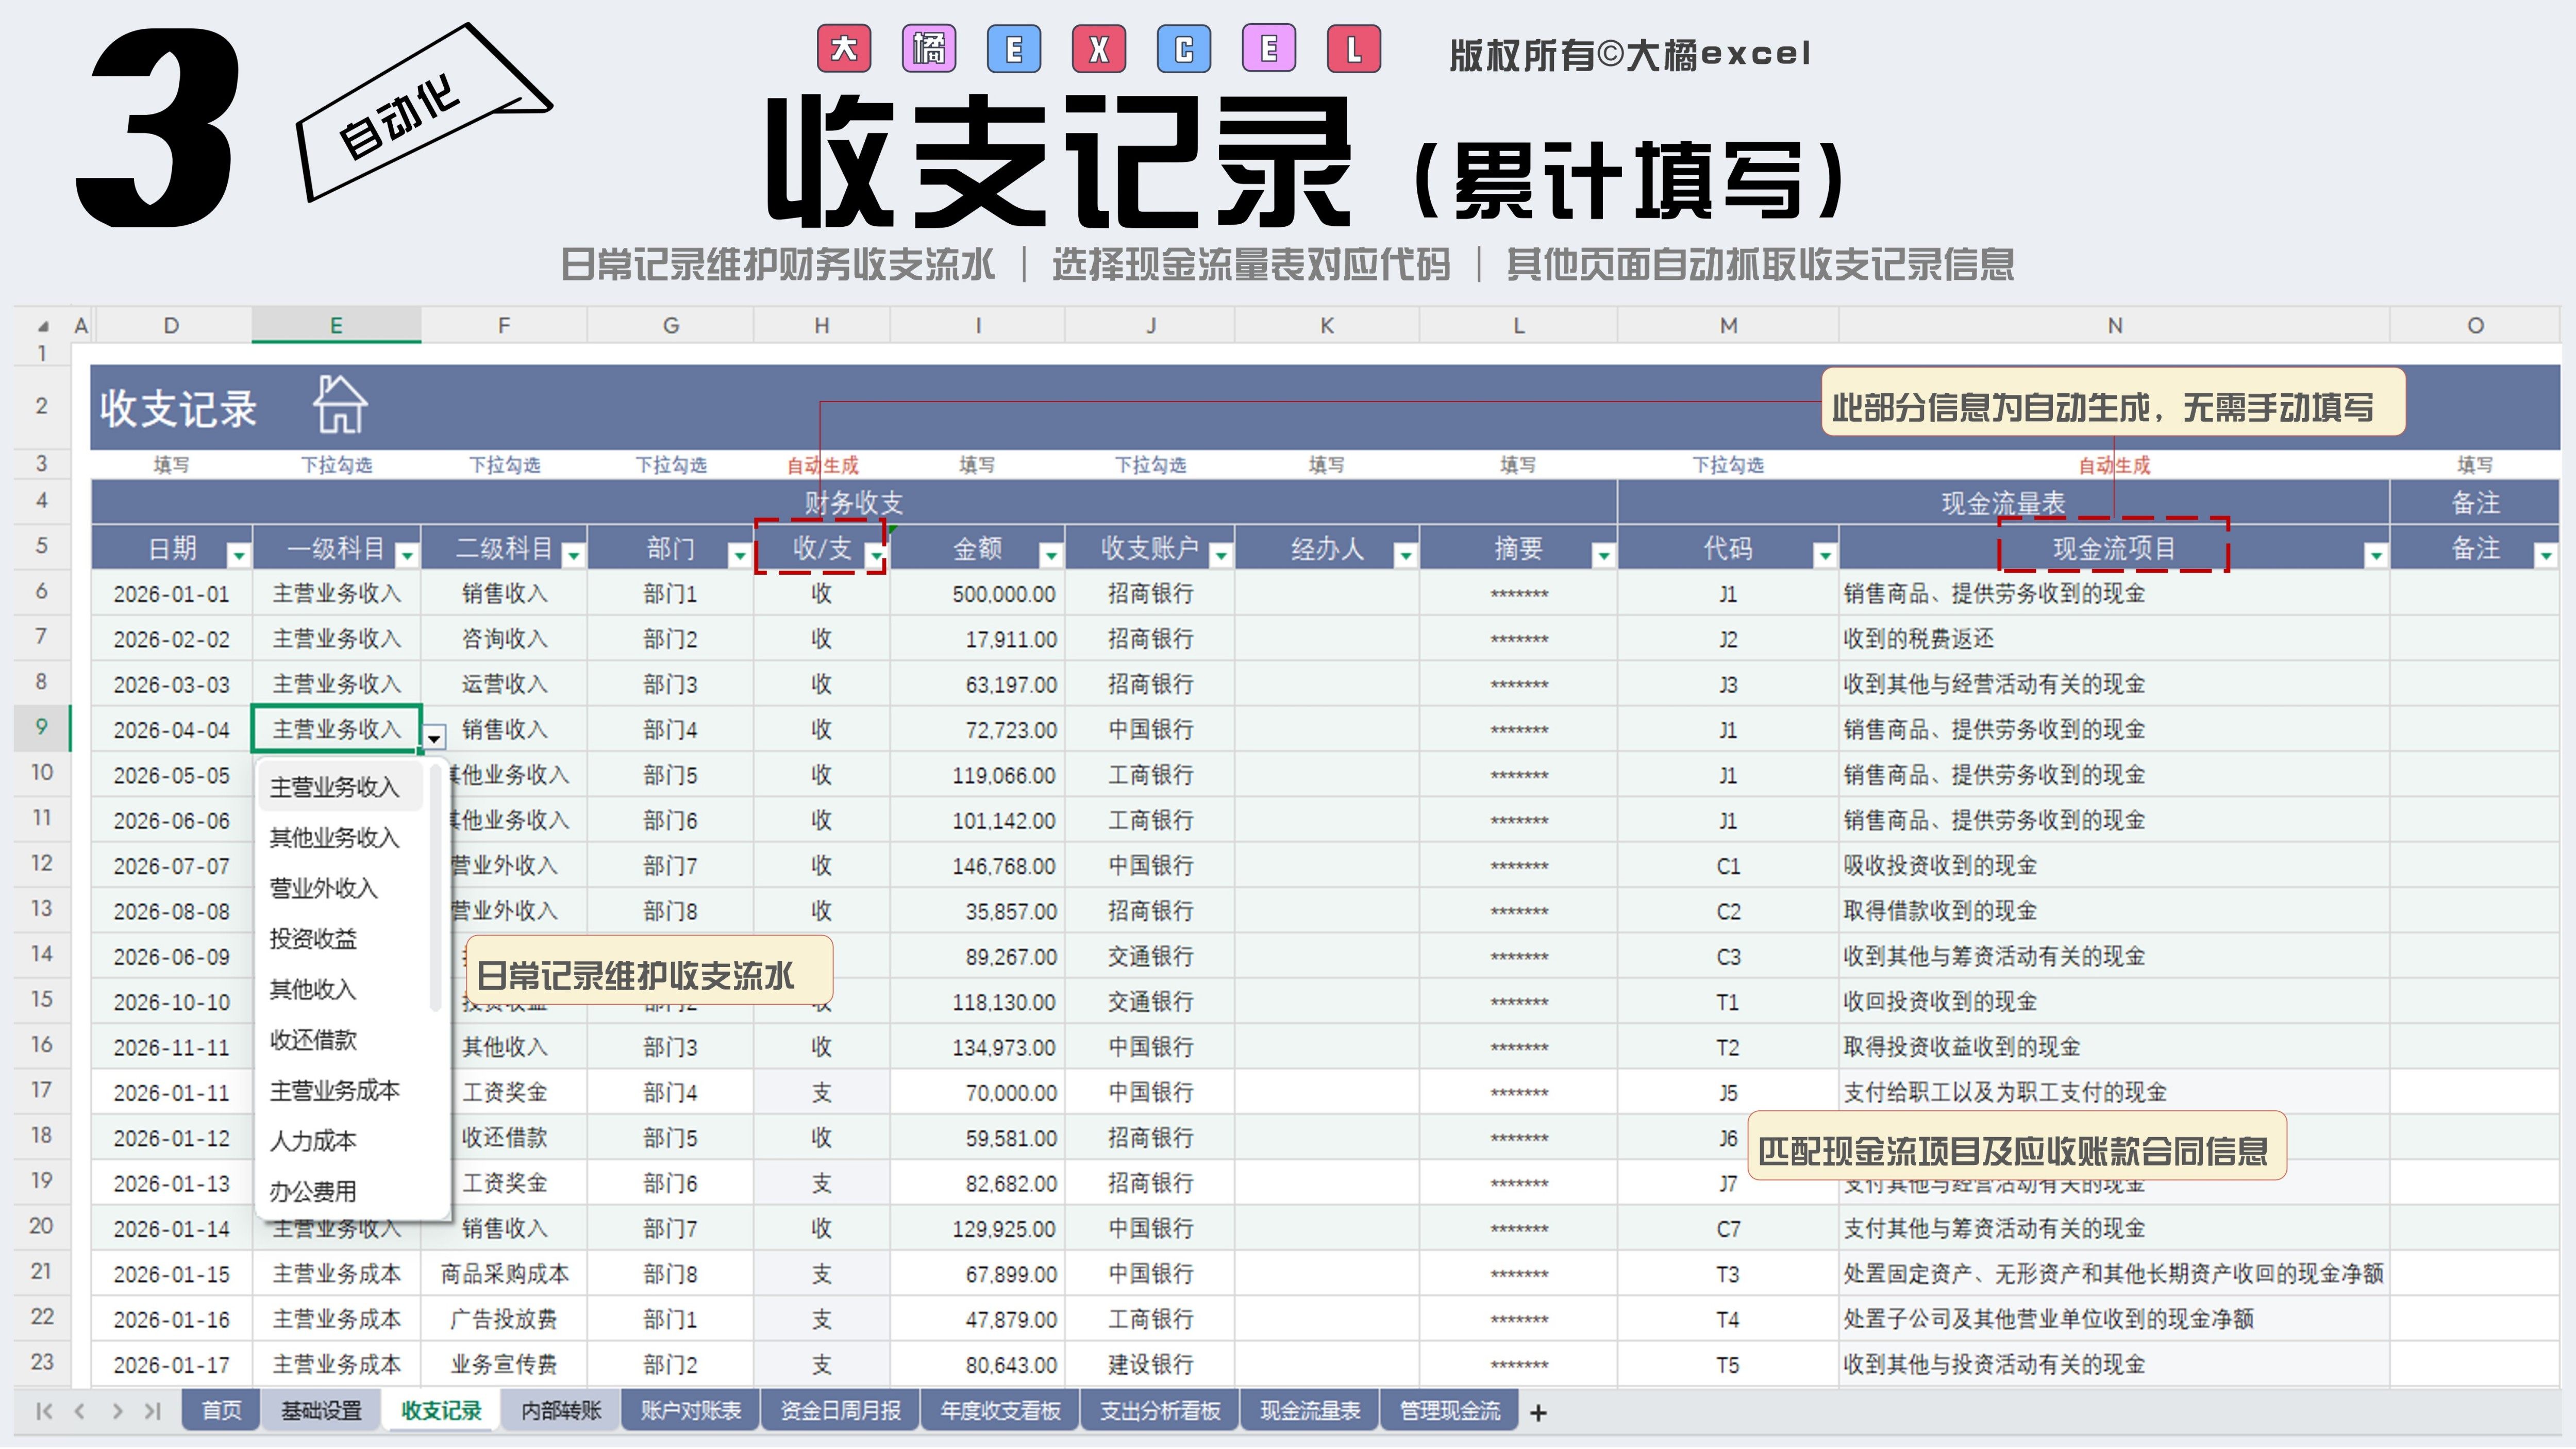Jump to last sheet navigation arrow

click(x=152, y=1411)
